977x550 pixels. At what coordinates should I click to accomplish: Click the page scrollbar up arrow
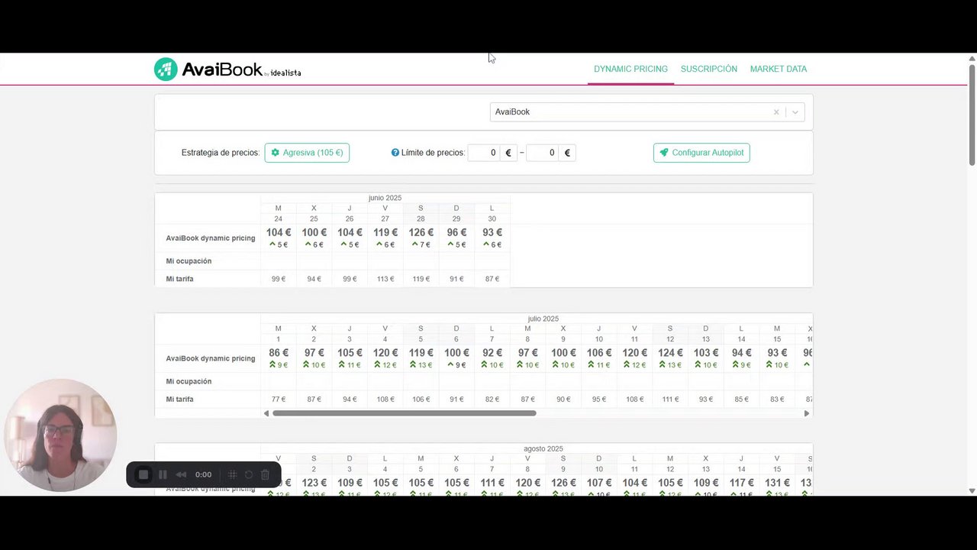pos(972,58)
